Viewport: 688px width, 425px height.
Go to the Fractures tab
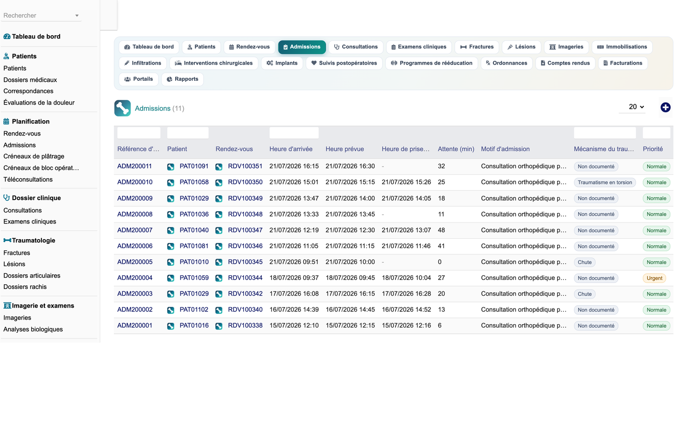click(x=477, y=47)
